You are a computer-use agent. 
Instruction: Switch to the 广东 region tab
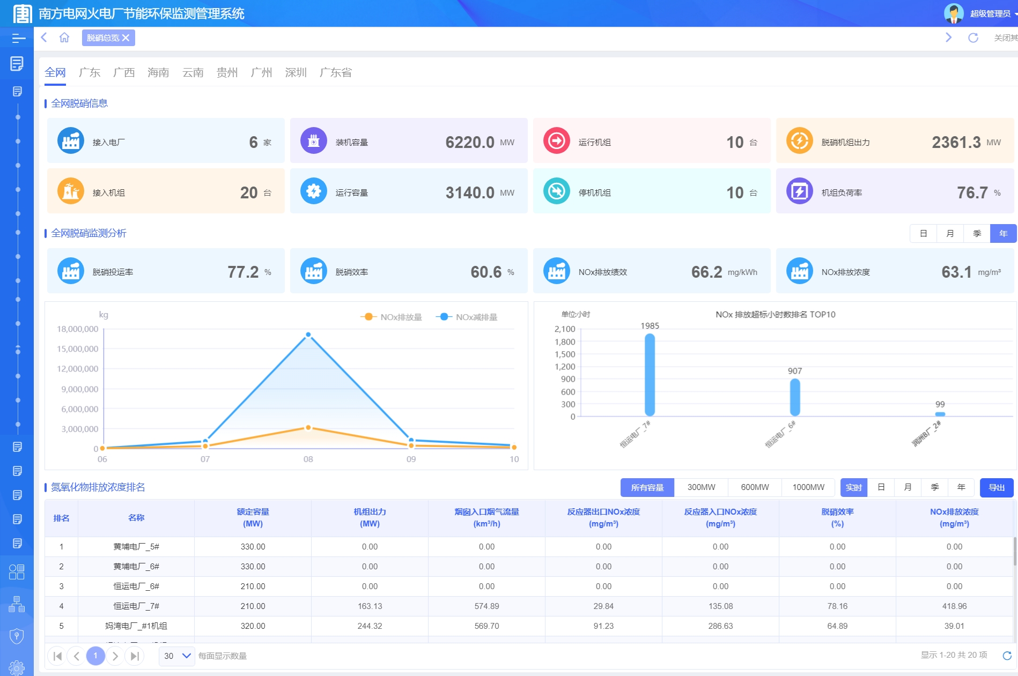[90, 72]
